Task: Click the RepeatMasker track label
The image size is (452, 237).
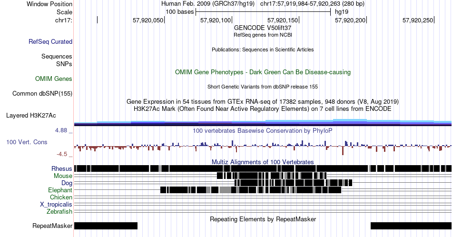Action: pos(52,226)
